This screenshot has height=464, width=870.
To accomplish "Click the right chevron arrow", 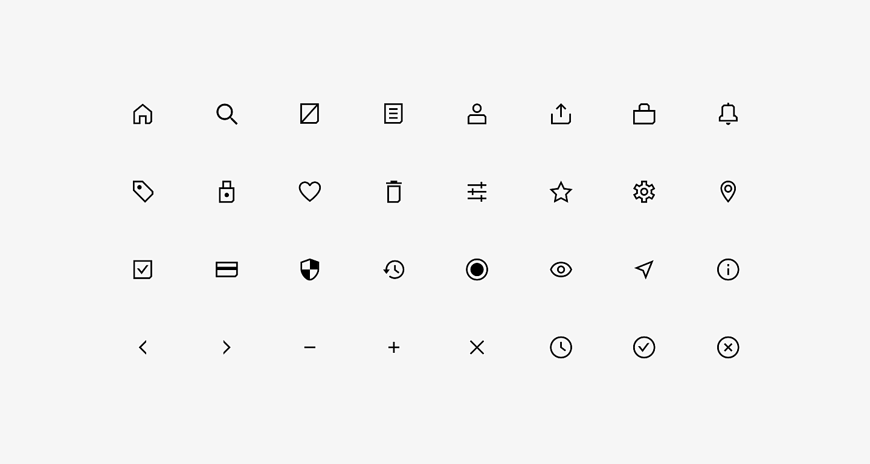I will [227, 347].
